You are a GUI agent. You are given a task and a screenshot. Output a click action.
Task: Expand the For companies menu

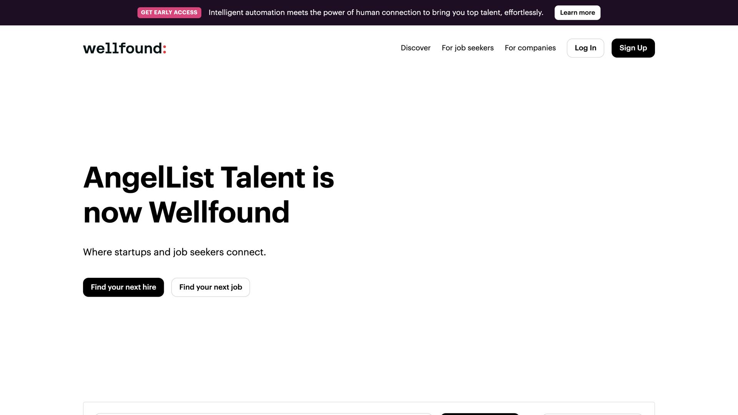point(530,48)
